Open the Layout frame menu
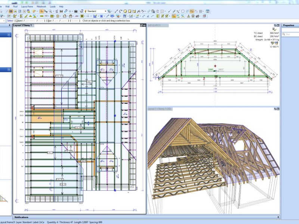This screenshot has height=224, width=299. pyautogui.click(x=27, y=6)
